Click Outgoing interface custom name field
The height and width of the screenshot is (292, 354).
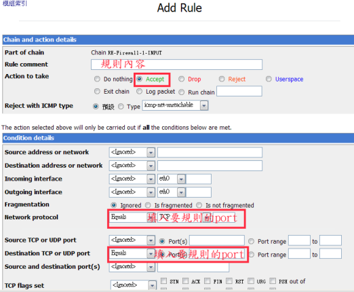point(199,192)
